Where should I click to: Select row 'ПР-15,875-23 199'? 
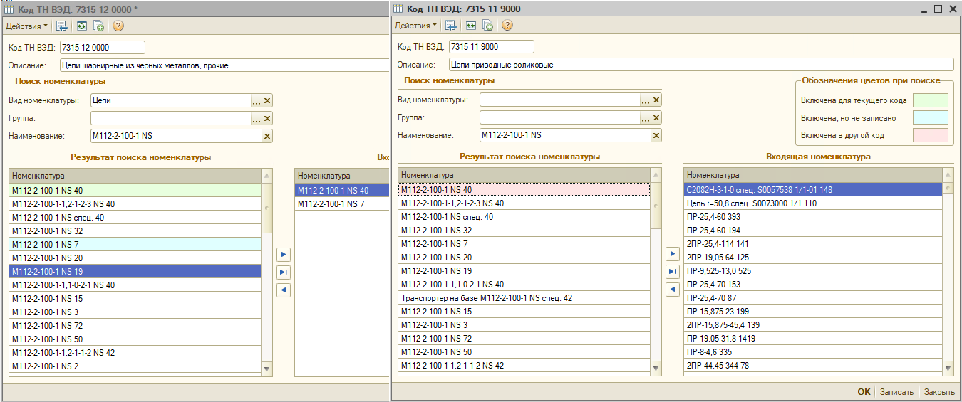point(813,312)
